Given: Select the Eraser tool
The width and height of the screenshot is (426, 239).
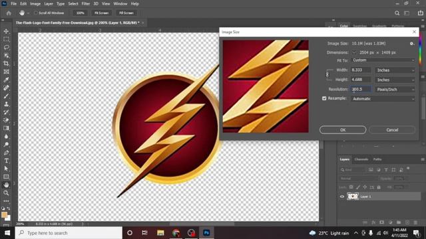Looking at the screenshot, I should coord(6,120).
